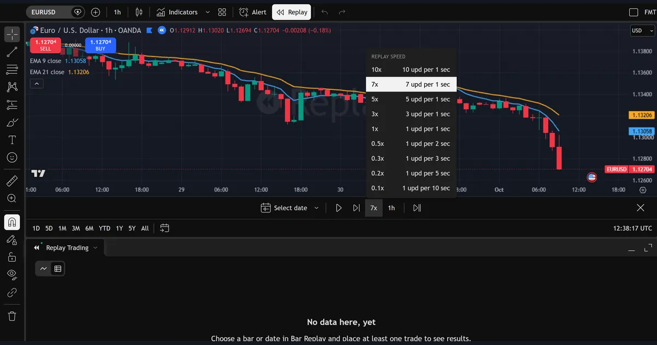Toggle magnet mode for drawings
The width and height of the screenshot is (657, 345).
click(12, 222)
